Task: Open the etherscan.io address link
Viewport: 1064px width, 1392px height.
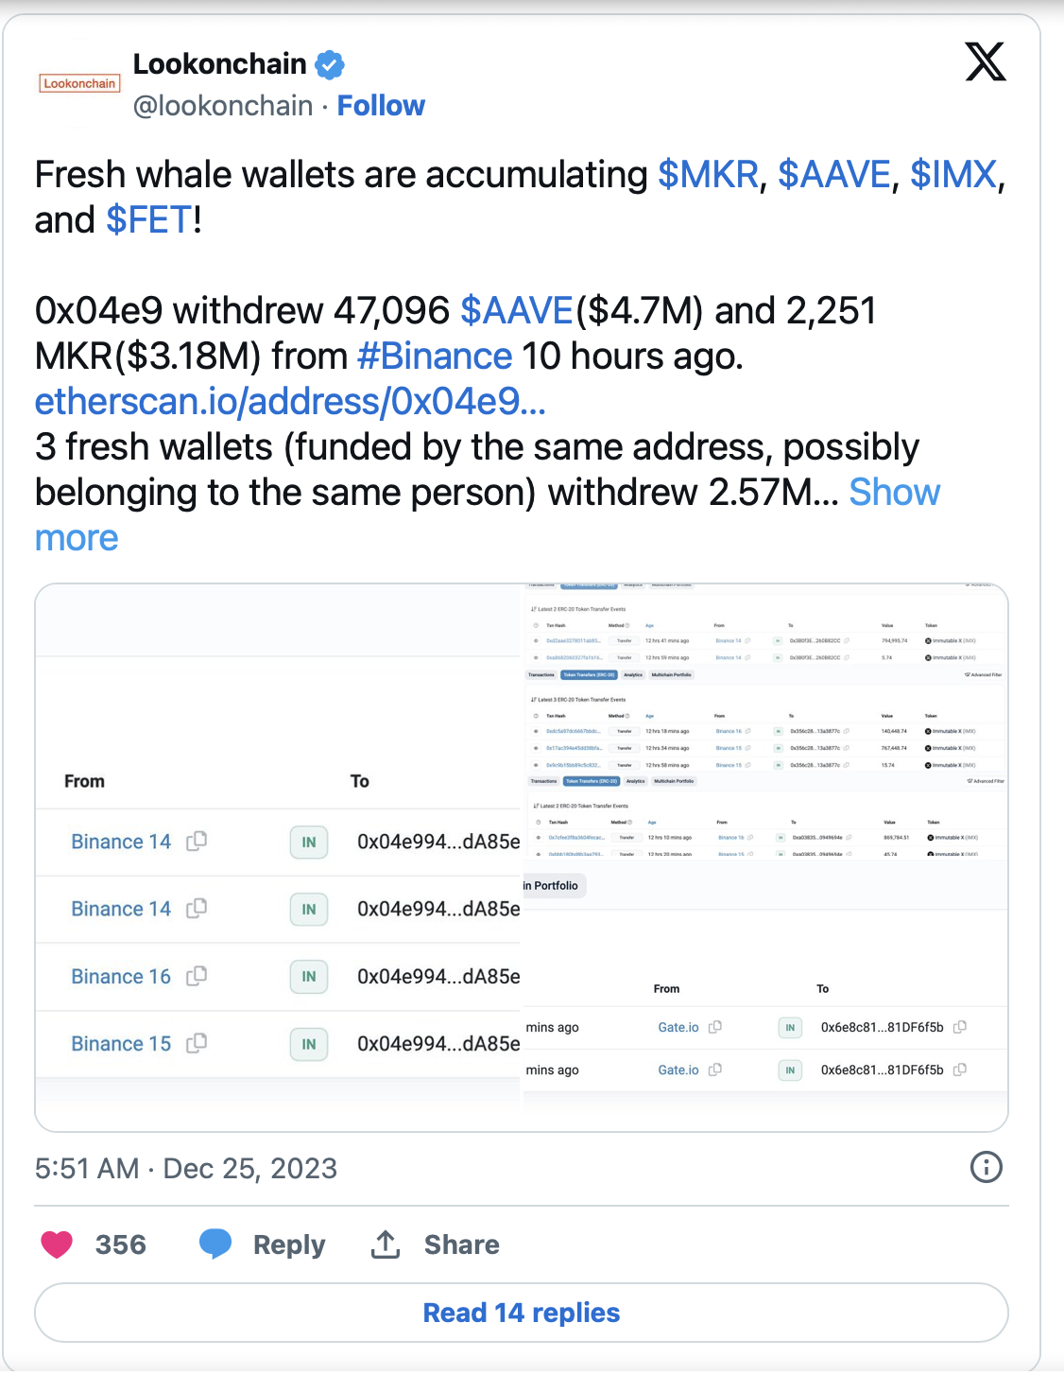Action: pyautogui.click(x=293, y=401)
